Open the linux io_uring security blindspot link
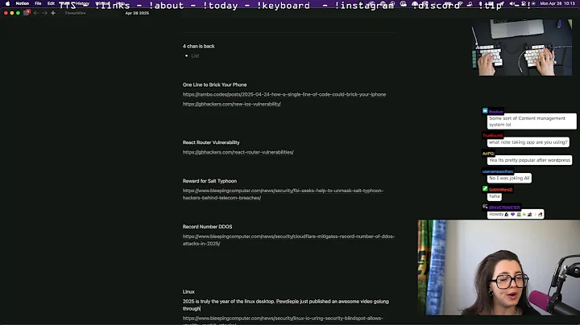Viewport: 580px width, 325px height. click(x=283, y=320)
